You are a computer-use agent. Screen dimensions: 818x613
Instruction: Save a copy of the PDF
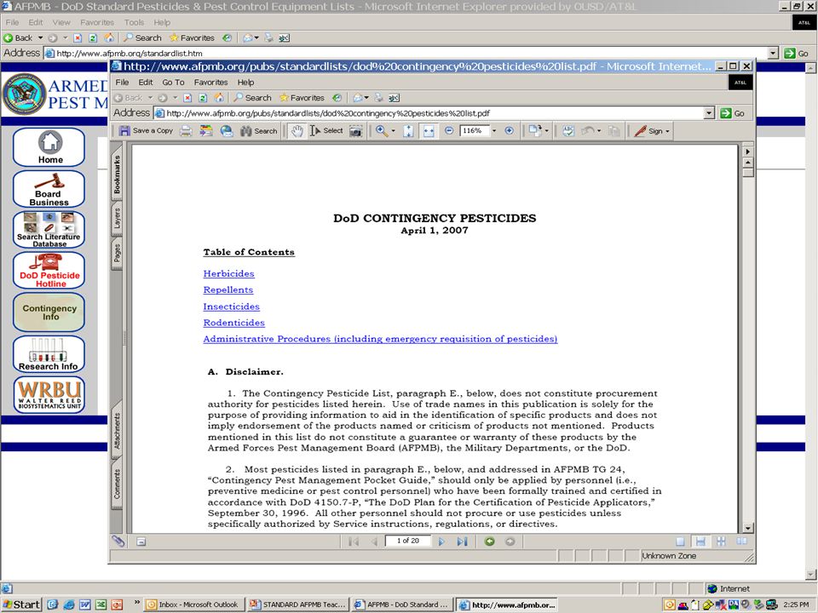(x=146, y=131)
